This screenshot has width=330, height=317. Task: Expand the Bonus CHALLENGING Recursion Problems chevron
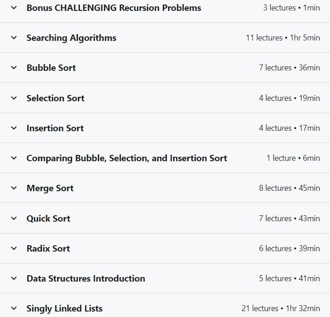[x=14, y=8]
